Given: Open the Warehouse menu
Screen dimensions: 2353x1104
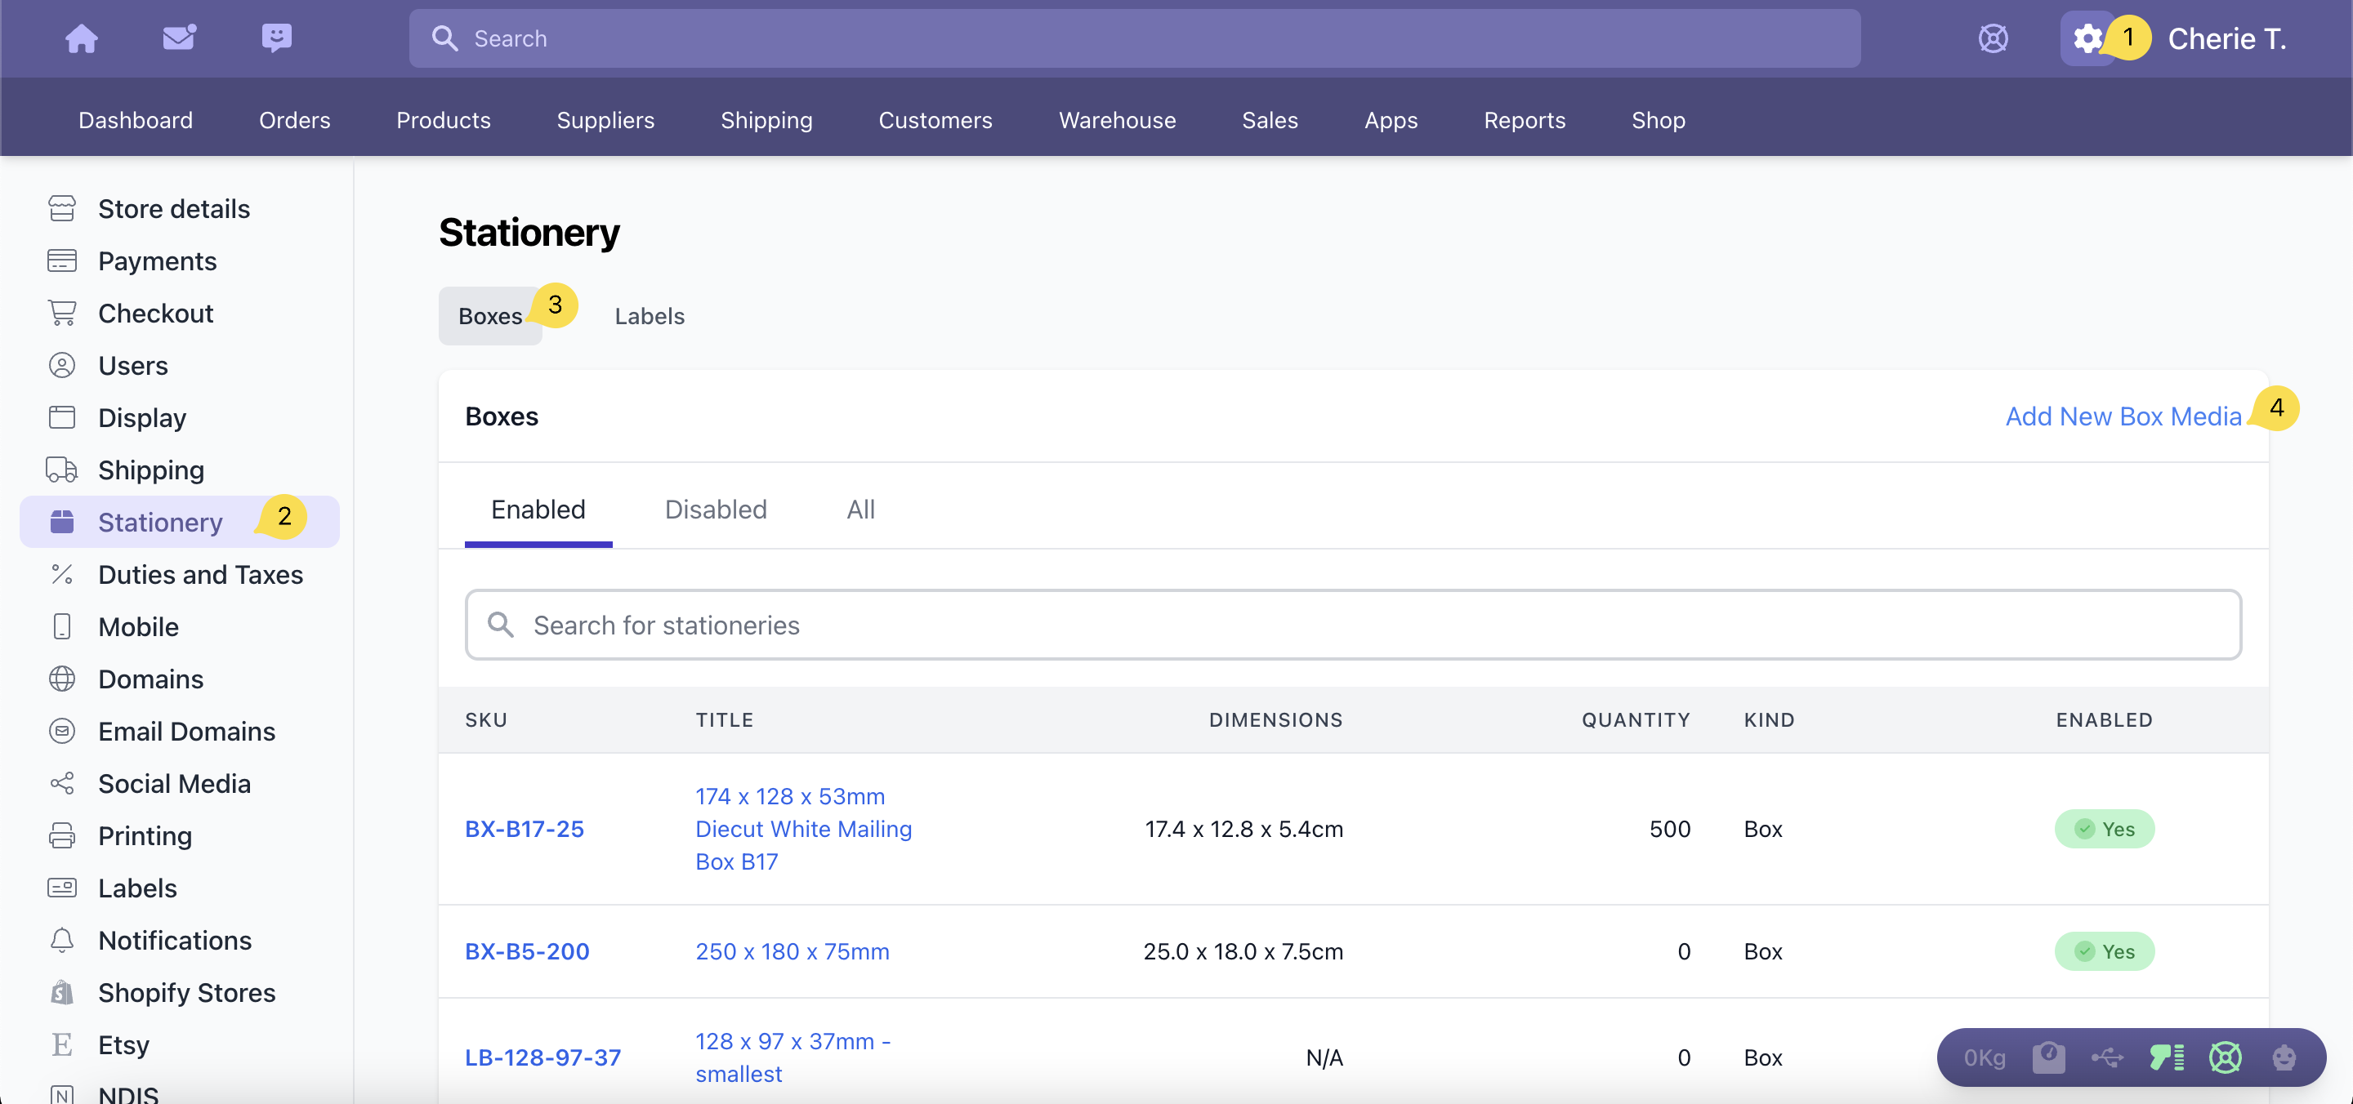Looking at the screenshot, I should [x=1116, y=119].
